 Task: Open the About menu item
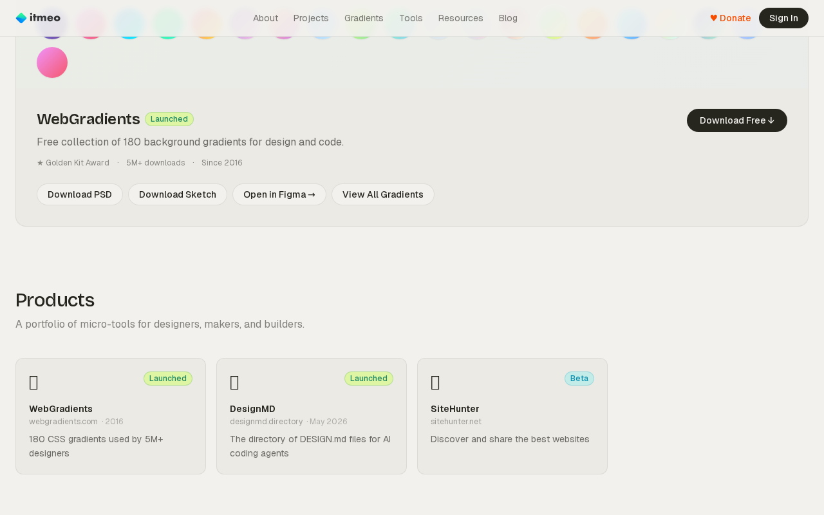(265, 18)
